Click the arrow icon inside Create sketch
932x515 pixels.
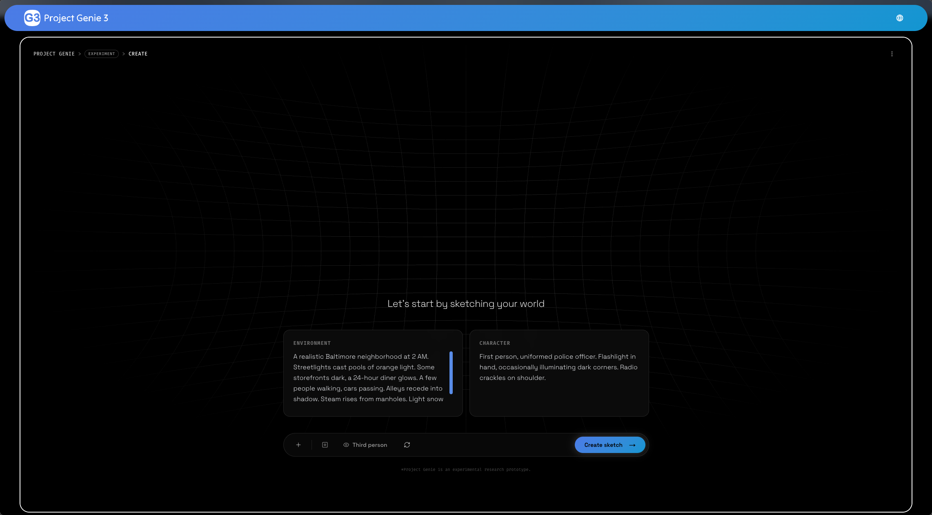632,445
